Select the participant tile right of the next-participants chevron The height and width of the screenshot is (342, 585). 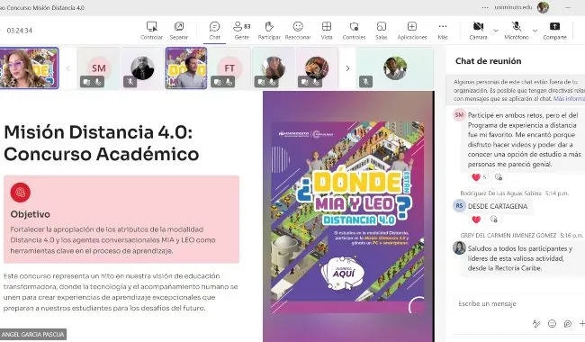395,68
